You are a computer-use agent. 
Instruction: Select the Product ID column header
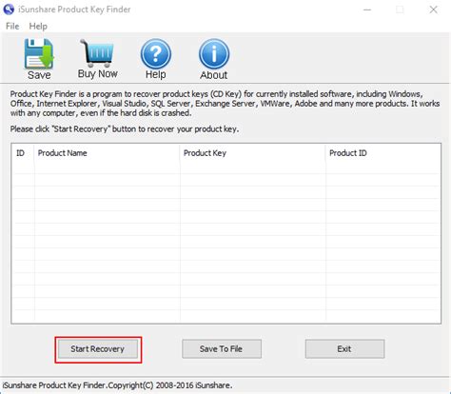tap(382, 153)
